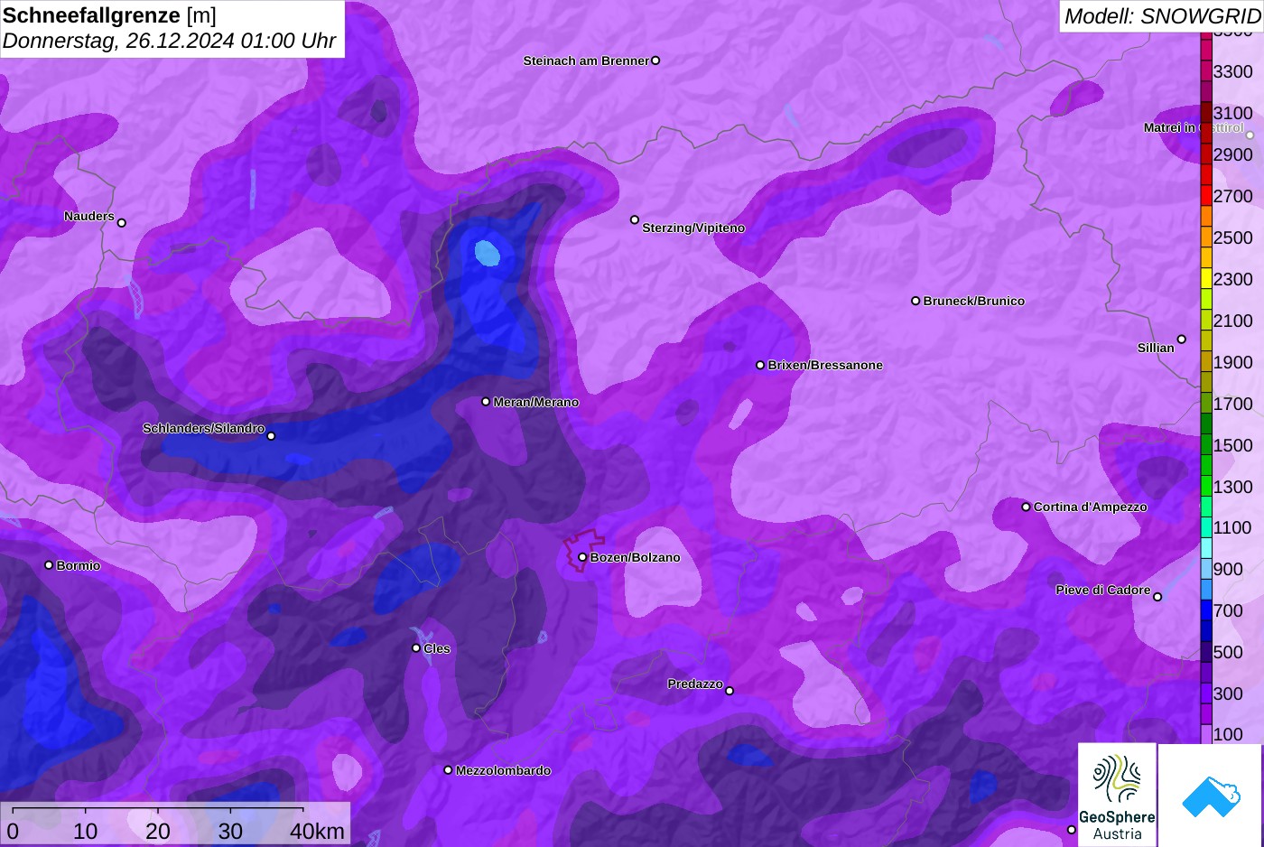
Task: Click the 3300 legend value
Action: point(1233,71)
